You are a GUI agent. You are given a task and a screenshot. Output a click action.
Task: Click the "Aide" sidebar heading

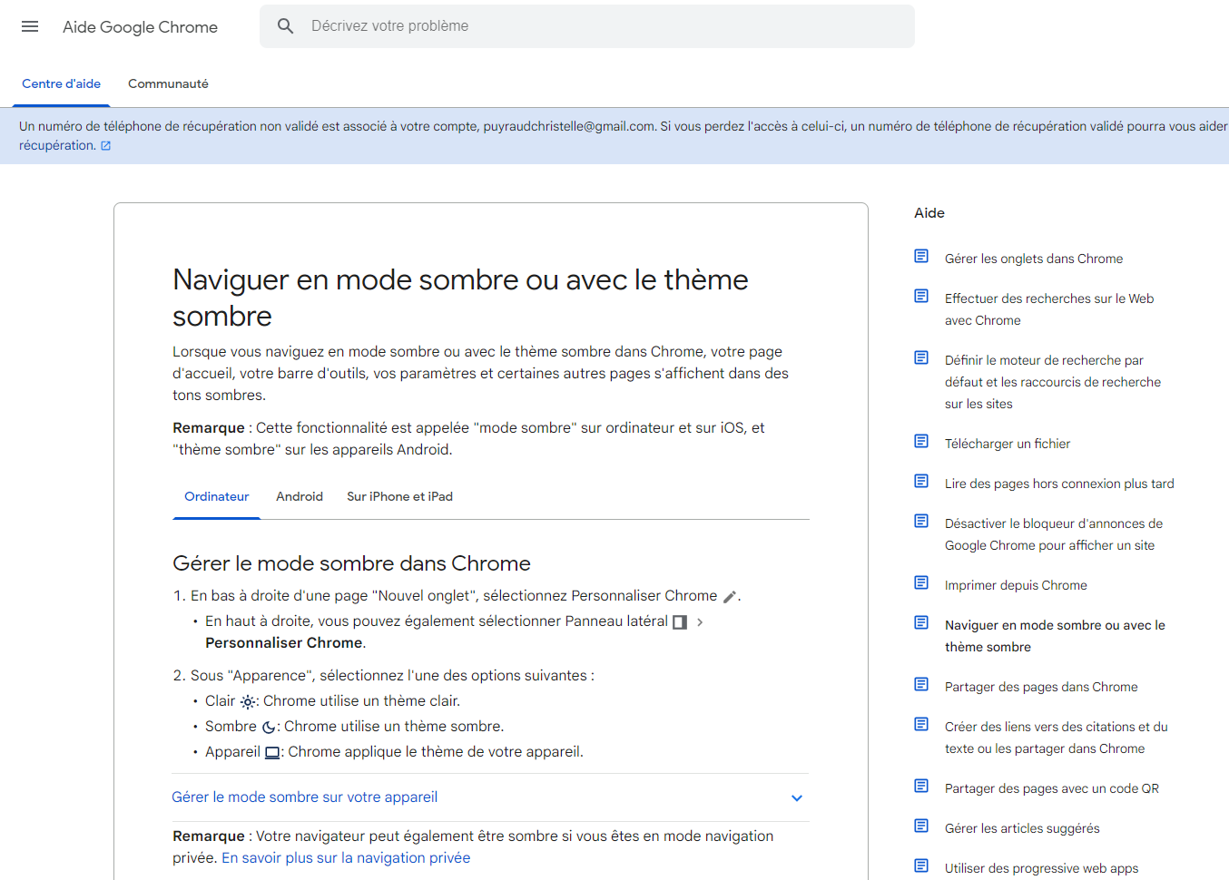[929, 213]
